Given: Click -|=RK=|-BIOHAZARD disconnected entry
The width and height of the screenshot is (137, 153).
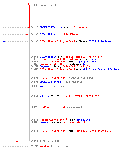Looking at the screenshot, I should (x=58, y=107).
